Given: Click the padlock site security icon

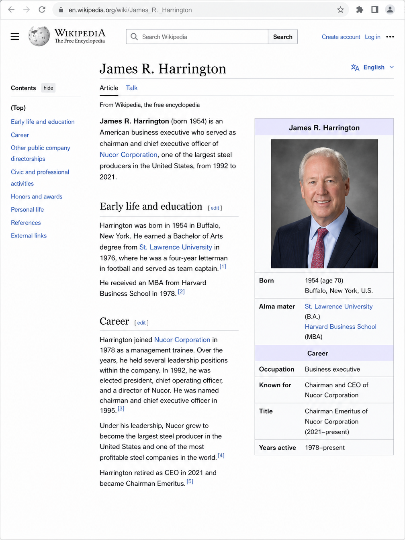Looking at the screenshot, I should coord(61,10).
